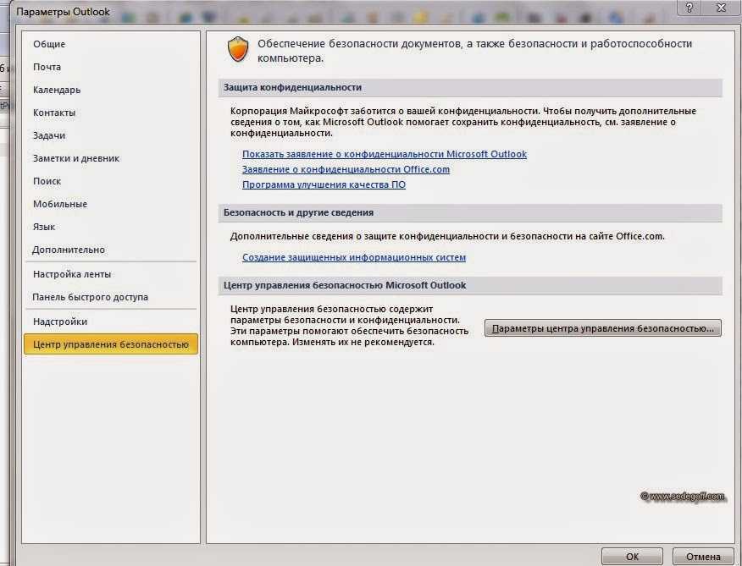Cancel the dialog with Отмена
The height and width of the screenshot is (566, 742).
coord(703,557)
